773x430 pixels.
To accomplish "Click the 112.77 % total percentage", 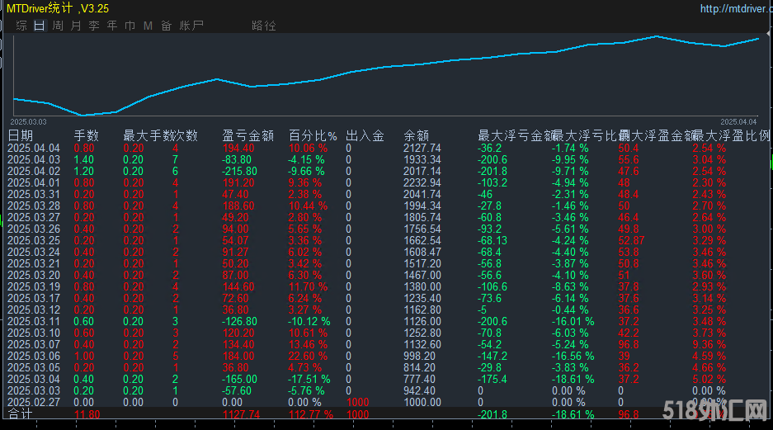I will [310, 414].
